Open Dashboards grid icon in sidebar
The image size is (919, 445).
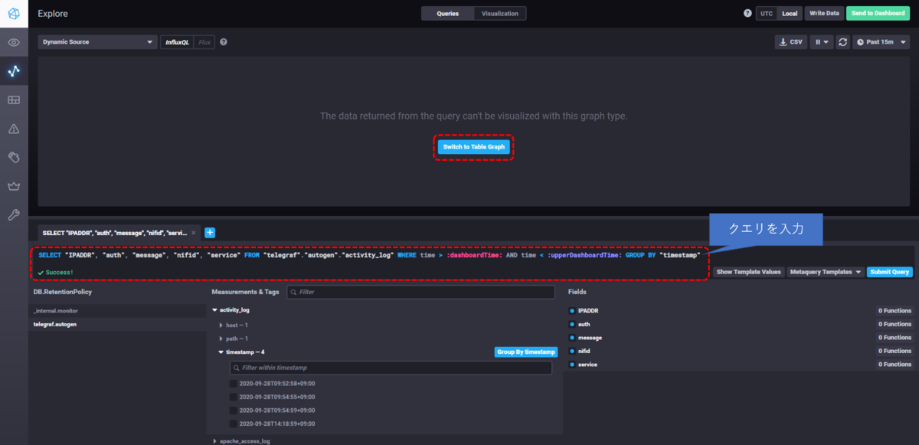(14, 100)
